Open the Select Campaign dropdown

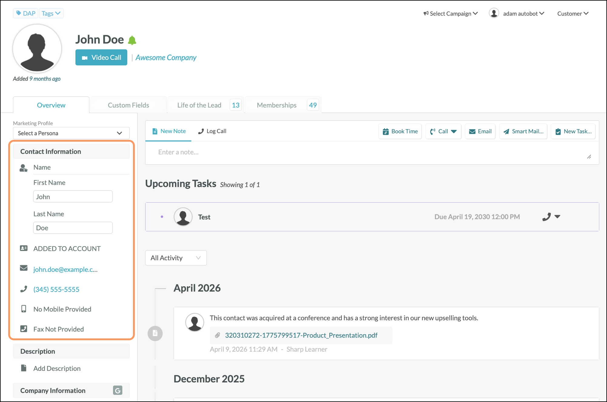click(450, 13)
